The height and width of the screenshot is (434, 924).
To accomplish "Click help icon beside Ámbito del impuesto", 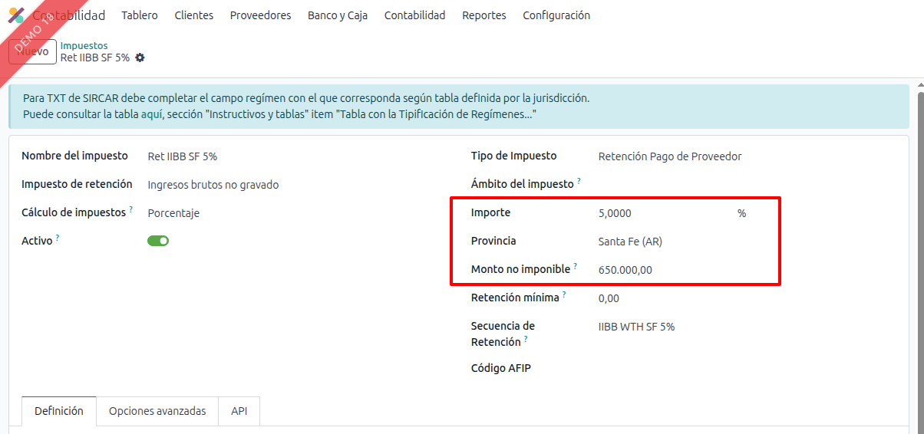I will coord(579,181).
